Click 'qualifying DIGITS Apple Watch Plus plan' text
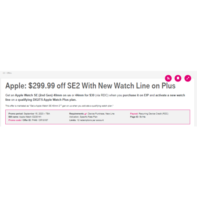 coord(47,100)
